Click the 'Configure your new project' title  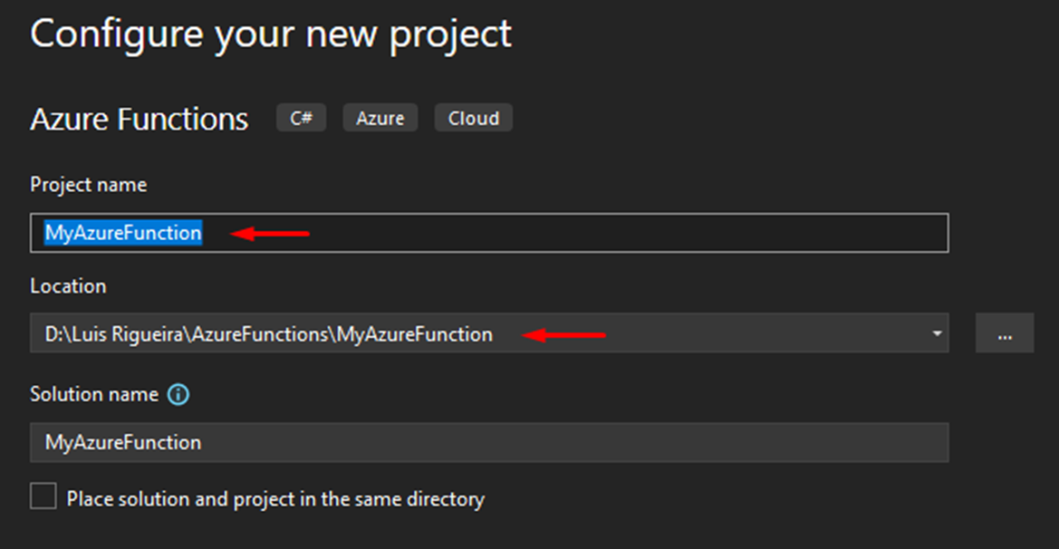point(271,34)
